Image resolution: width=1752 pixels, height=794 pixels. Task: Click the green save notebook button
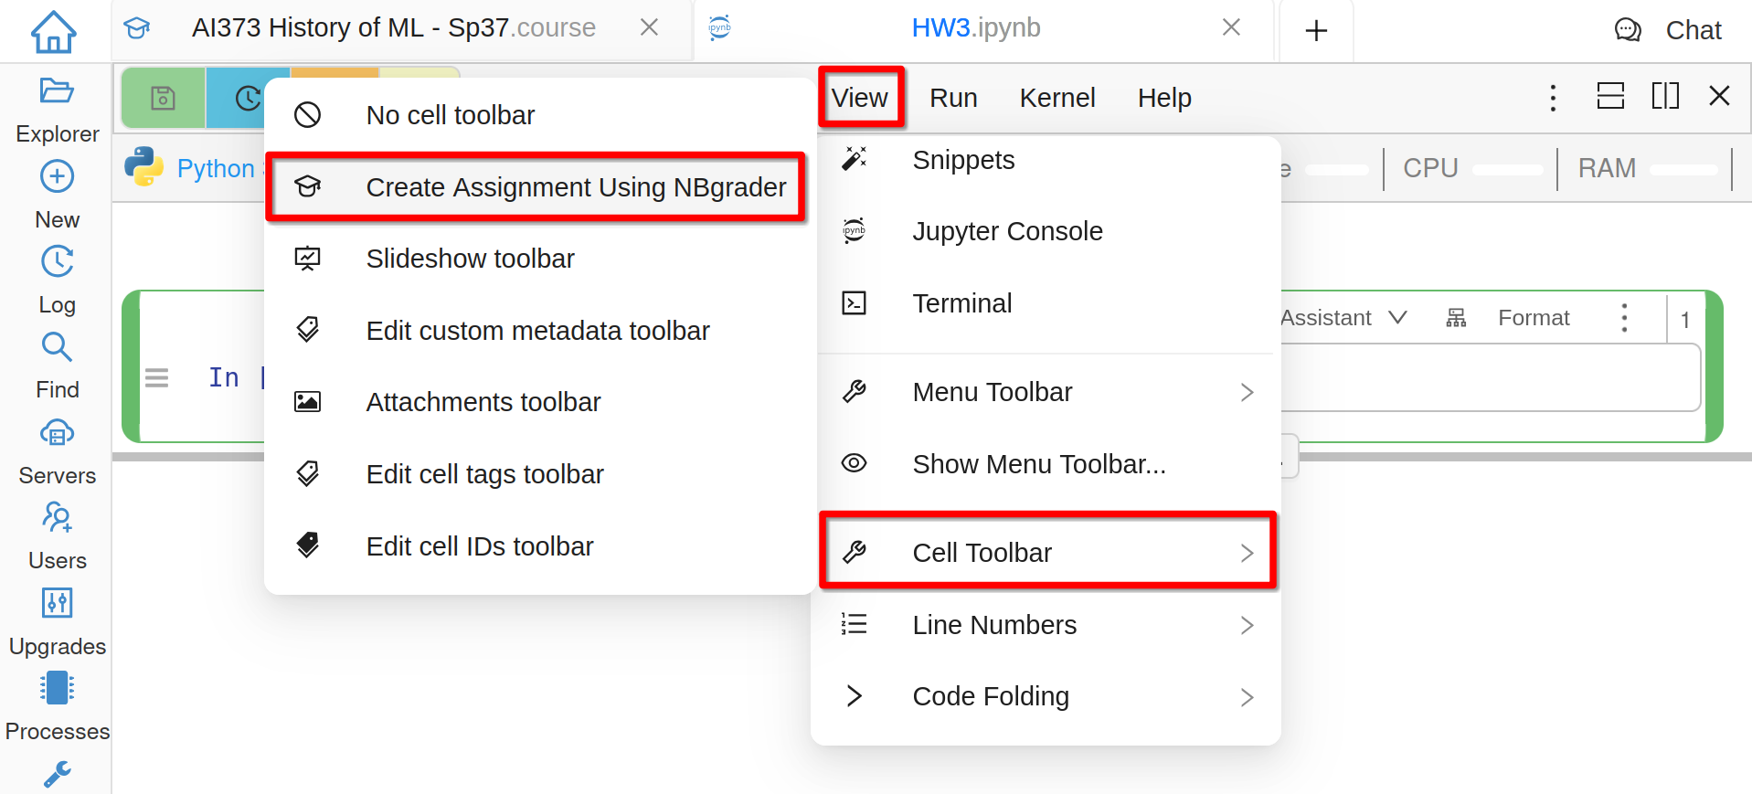163,98
